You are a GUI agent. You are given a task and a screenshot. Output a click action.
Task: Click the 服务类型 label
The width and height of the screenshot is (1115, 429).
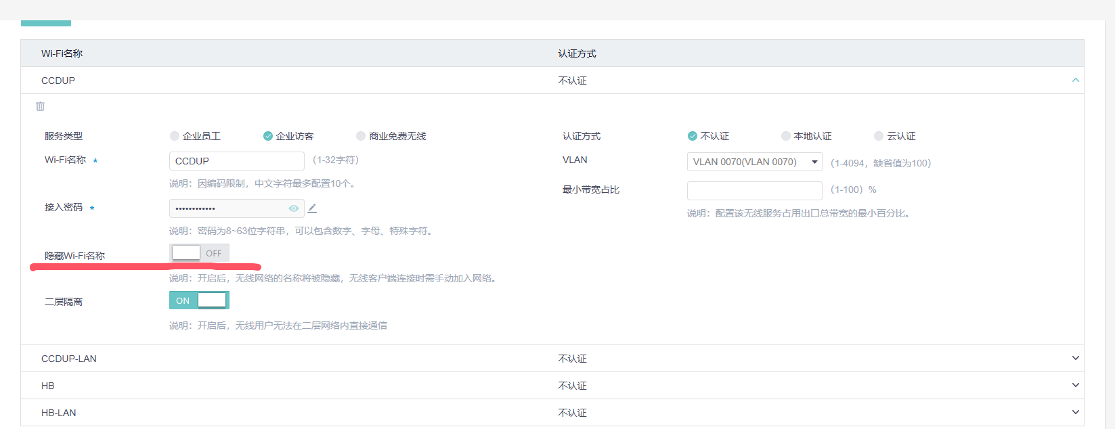(x=64, y=136)
